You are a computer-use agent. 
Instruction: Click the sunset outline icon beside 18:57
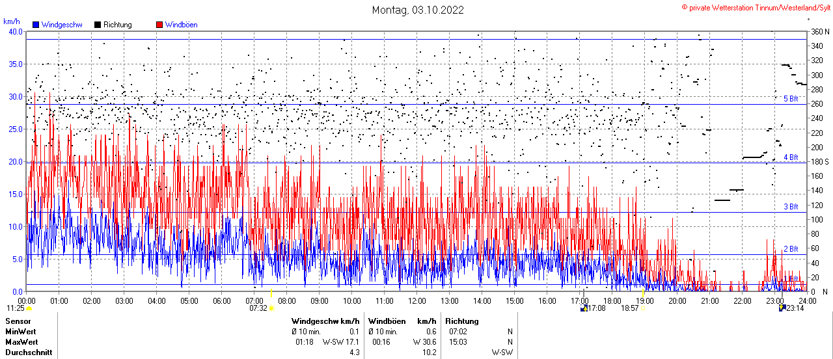coord(644,308)
